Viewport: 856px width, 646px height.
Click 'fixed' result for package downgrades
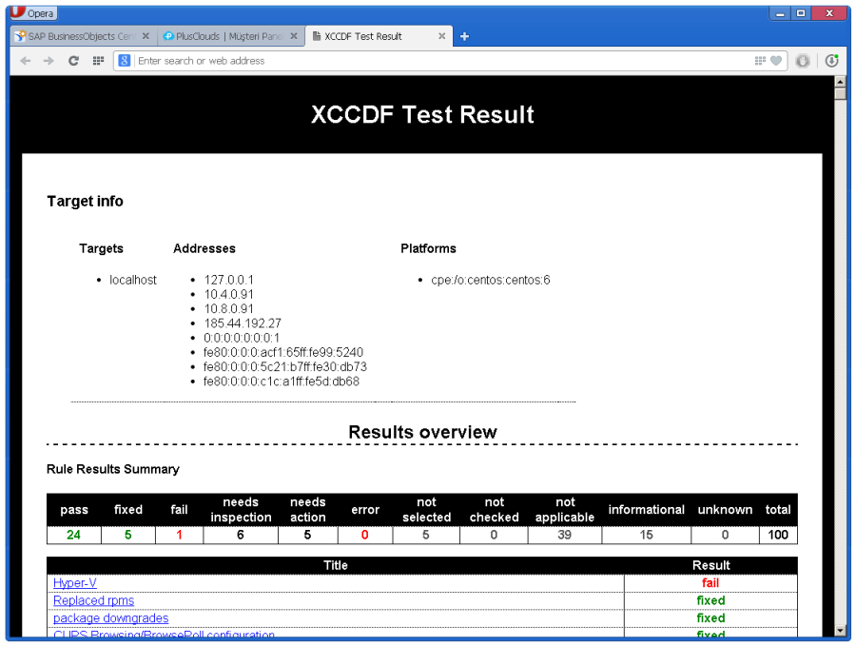coord(710,618)
